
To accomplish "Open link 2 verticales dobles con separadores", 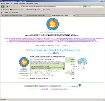I will point(78,39).
